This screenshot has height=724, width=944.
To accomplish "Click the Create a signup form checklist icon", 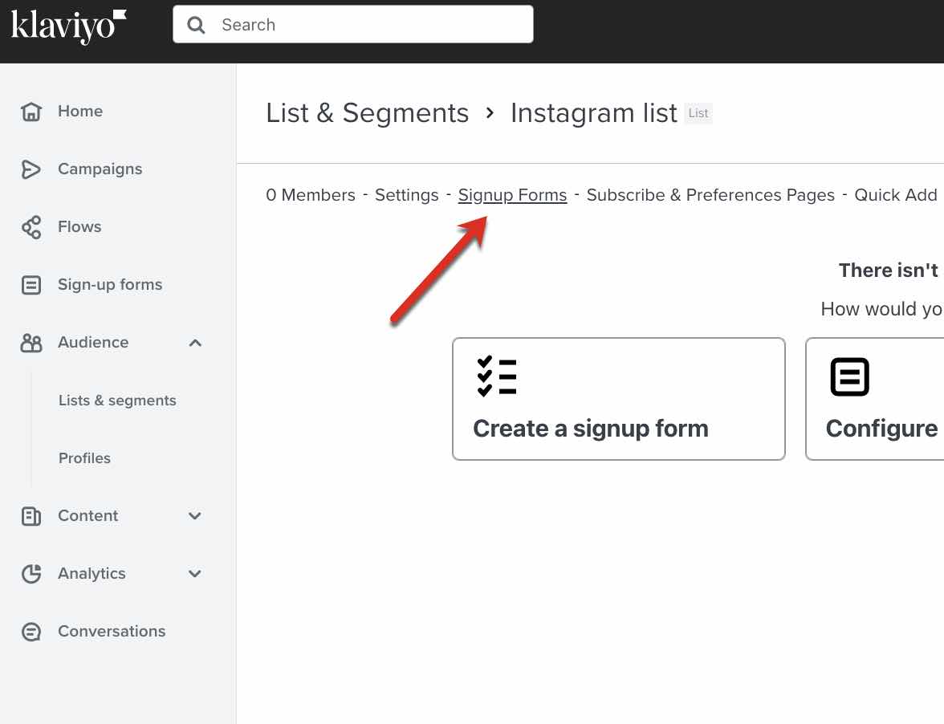I will pos(496,376).
